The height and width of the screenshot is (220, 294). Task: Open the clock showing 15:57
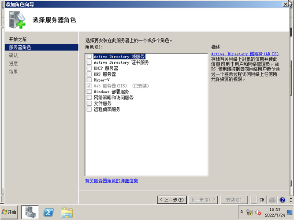point(275,212)
